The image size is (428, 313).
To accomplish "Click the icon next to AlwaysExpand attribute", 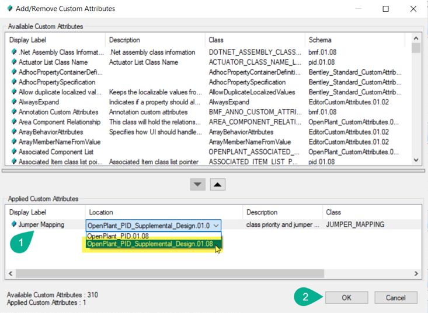I will (x=13, y=102).
